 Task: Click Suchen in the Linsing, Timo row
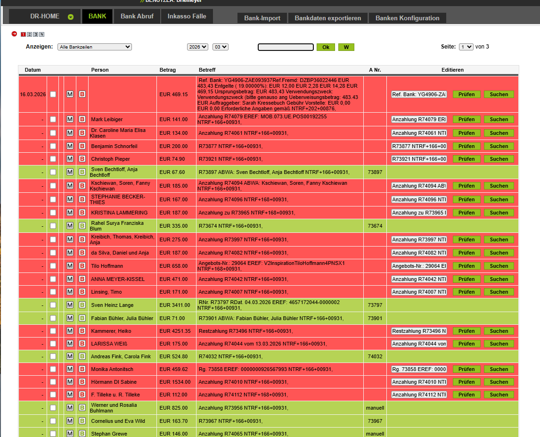[x=499, y=292]
